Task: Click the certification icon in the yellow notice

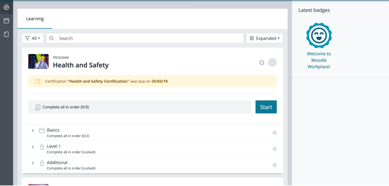Action: [x=38, y=81]
